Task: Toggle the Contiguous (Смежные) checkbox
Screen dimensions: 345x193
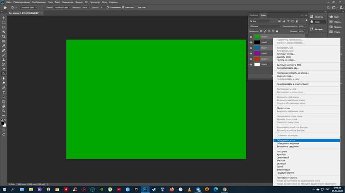Action: click(123, 7)
